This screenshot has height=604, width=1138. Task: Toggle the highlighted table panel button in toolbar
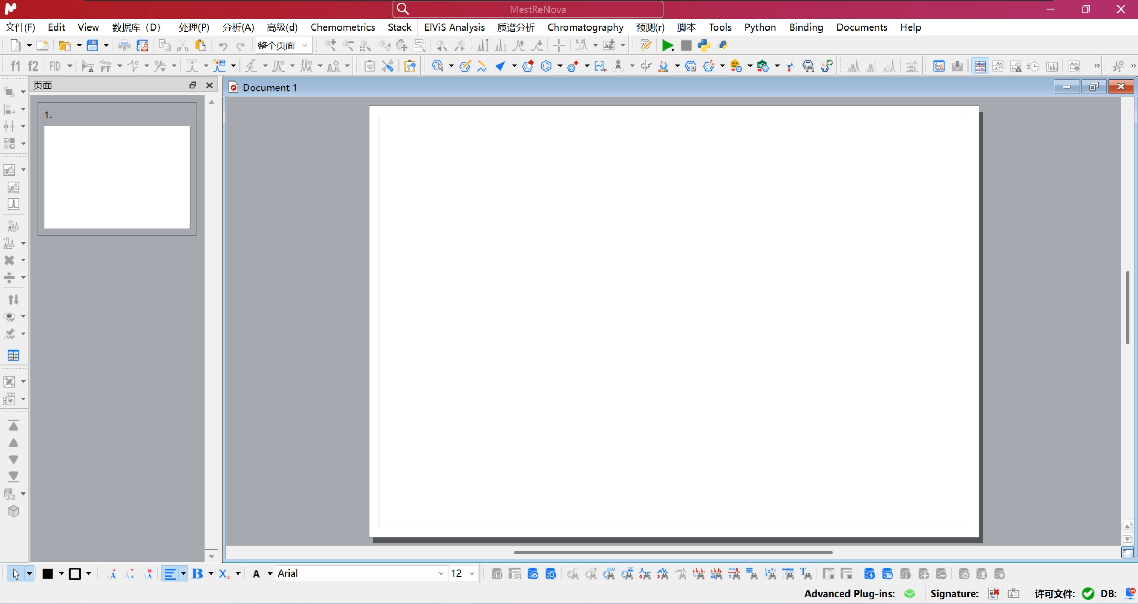pos(980,66)
